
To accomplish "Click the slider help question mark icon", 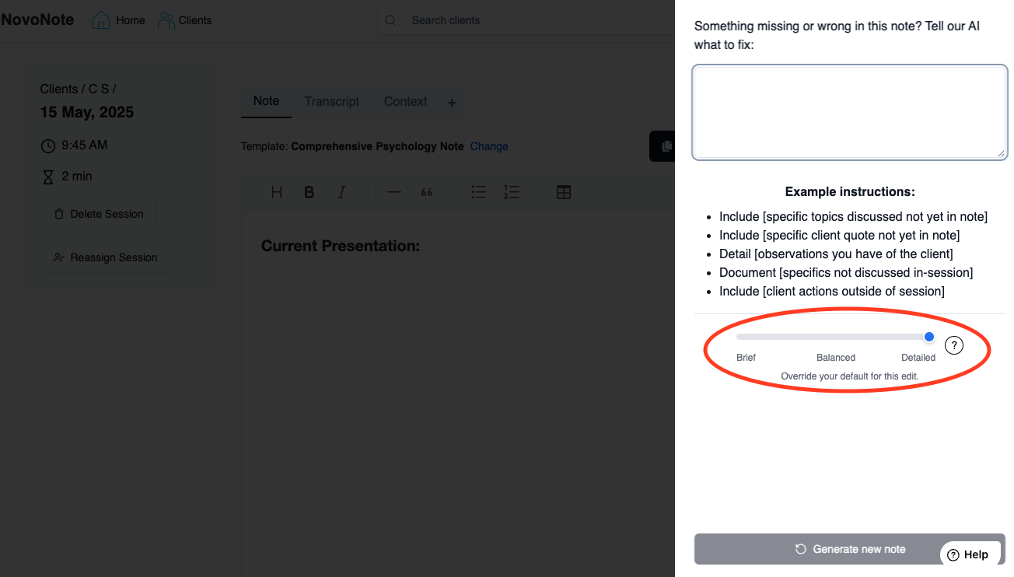I will 953,345.
